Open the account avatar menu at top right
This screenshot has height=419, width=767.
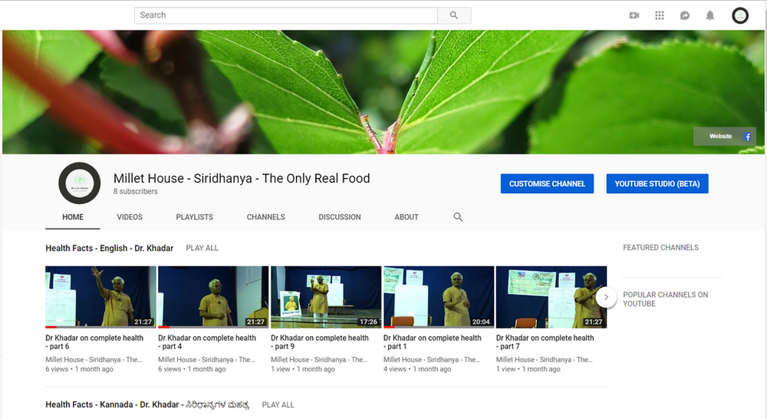[740, 15]
